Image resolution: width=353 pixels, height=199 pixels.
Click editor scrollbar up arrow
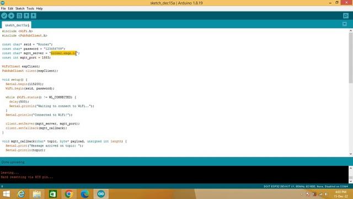tap(351, 31)
